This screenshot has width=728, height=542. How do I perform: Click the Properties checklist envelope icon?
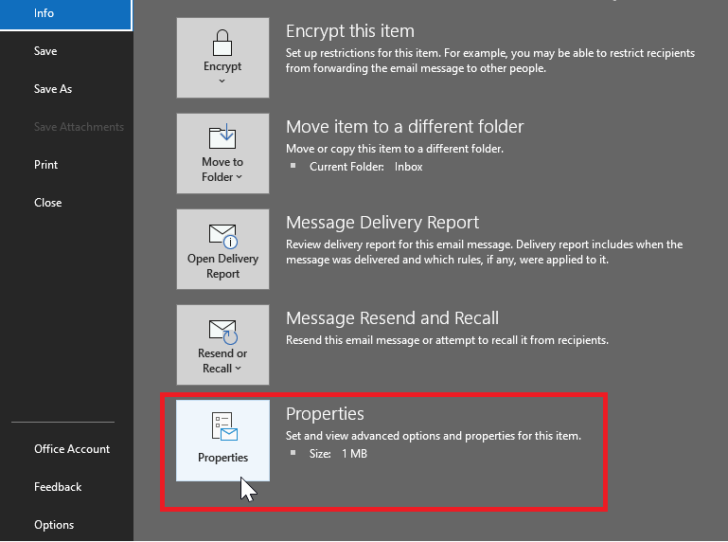tap(224, 426)
